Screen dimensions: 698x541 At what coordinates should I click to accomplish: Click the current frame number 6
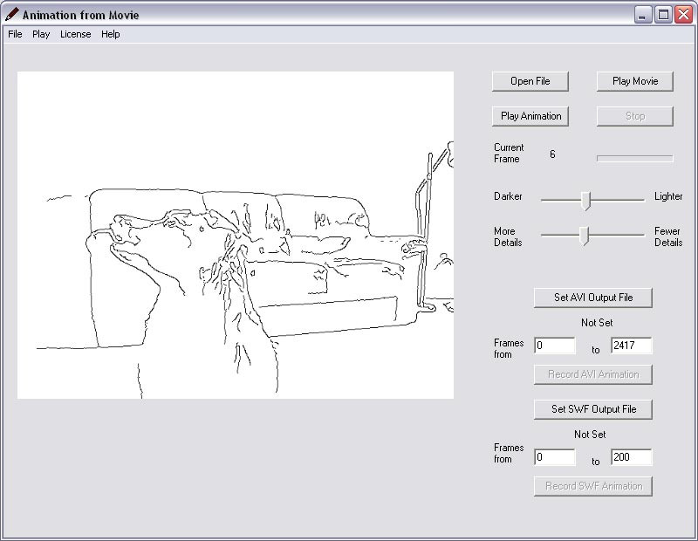coord(552,154)
